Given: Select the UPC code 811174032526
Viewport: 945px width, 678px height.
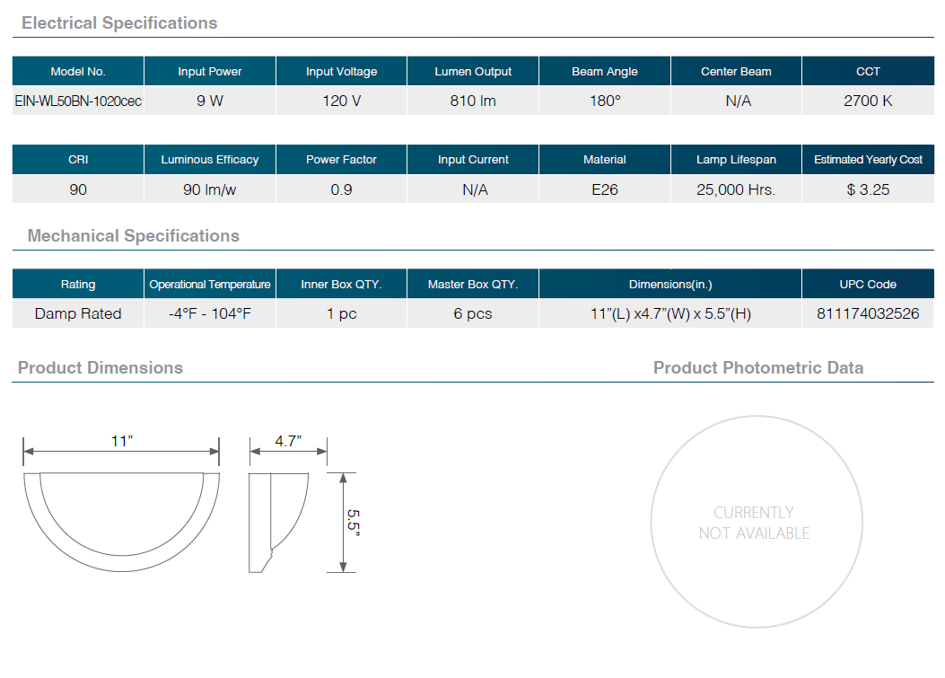Looking at the screenshot, I should click(x=868, y=313).
